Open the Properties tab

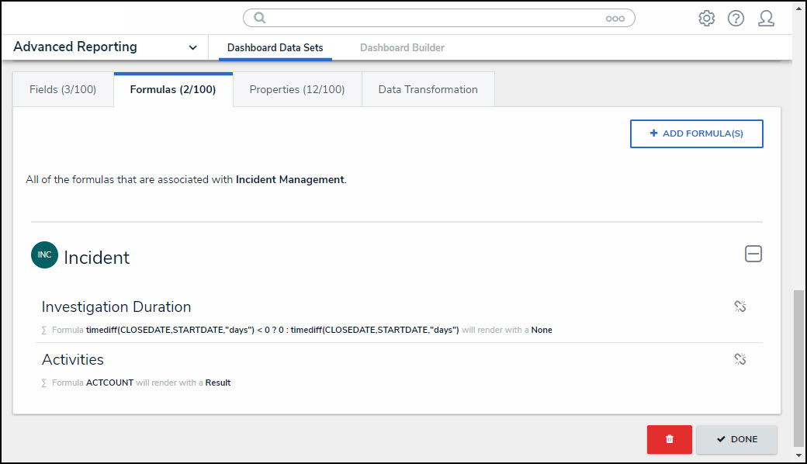297,89
